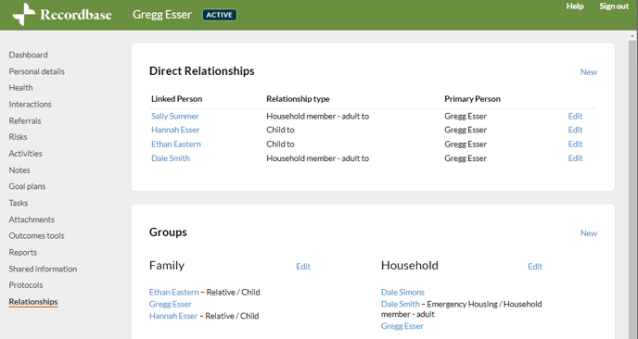The width and height of the screenshot is (638, 339).
Task: Click the vertical scrollbar thumb
Action: (x=632, y=190)
